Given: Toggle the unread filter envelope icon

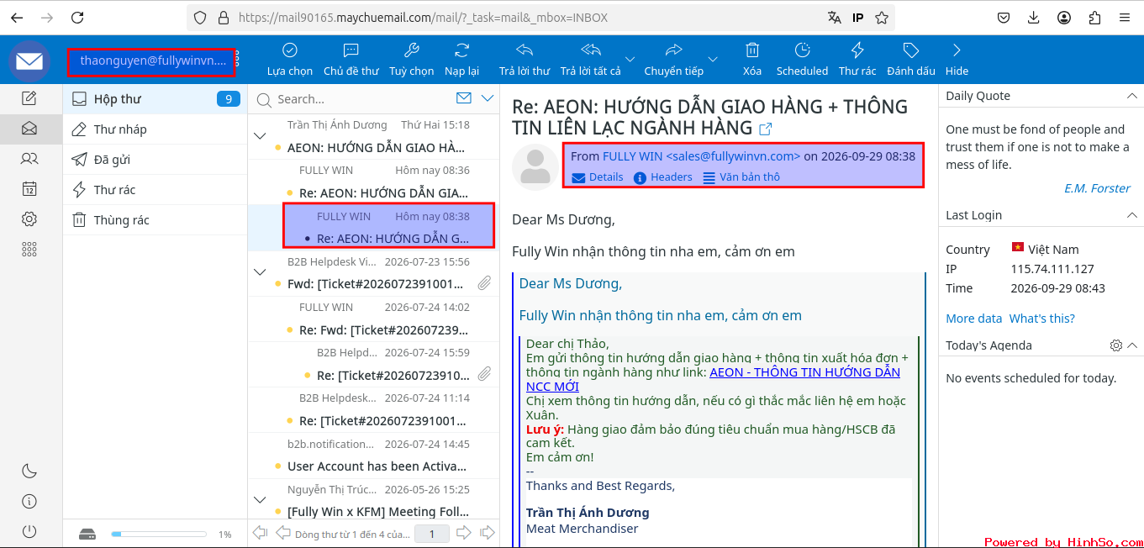Looking at the screenshot, I should [x=463, y=98].
